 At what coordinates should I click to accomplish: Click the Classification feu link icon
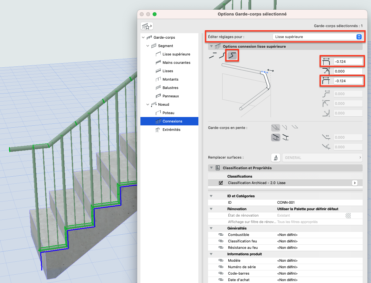pos(221,241)
